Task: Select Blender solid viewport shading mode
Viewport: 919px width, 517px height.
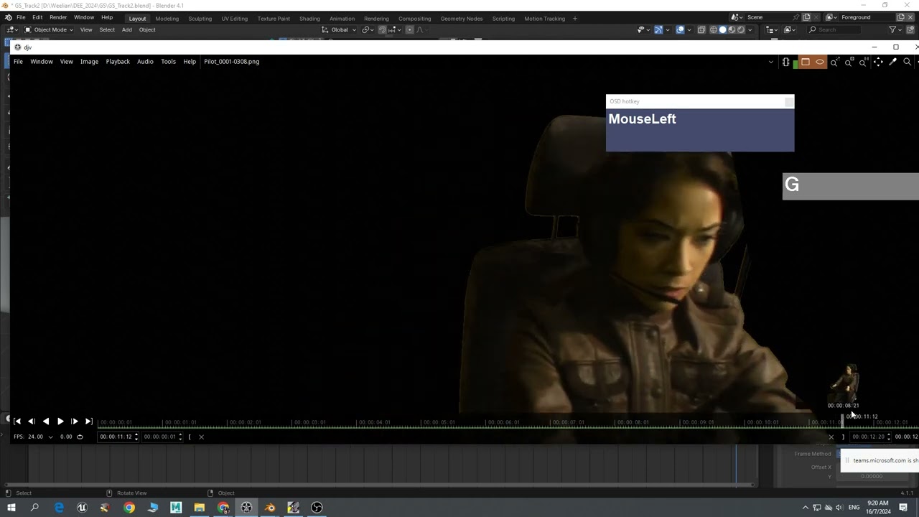Action: (x=722, y=29)
